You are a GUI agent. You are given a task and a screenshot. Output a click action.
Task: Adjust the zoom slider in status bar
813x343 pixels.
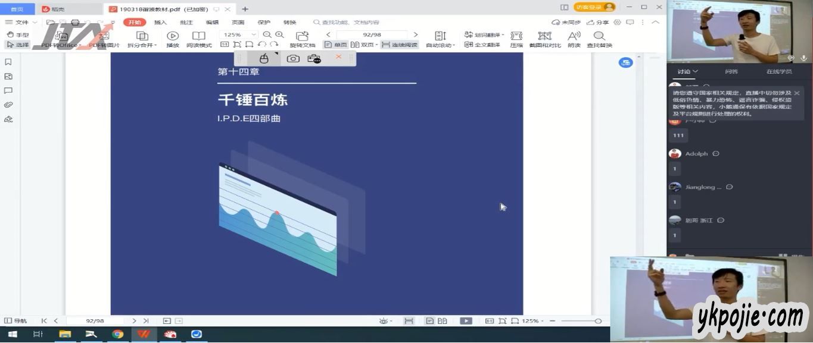[x=598, y=321]
